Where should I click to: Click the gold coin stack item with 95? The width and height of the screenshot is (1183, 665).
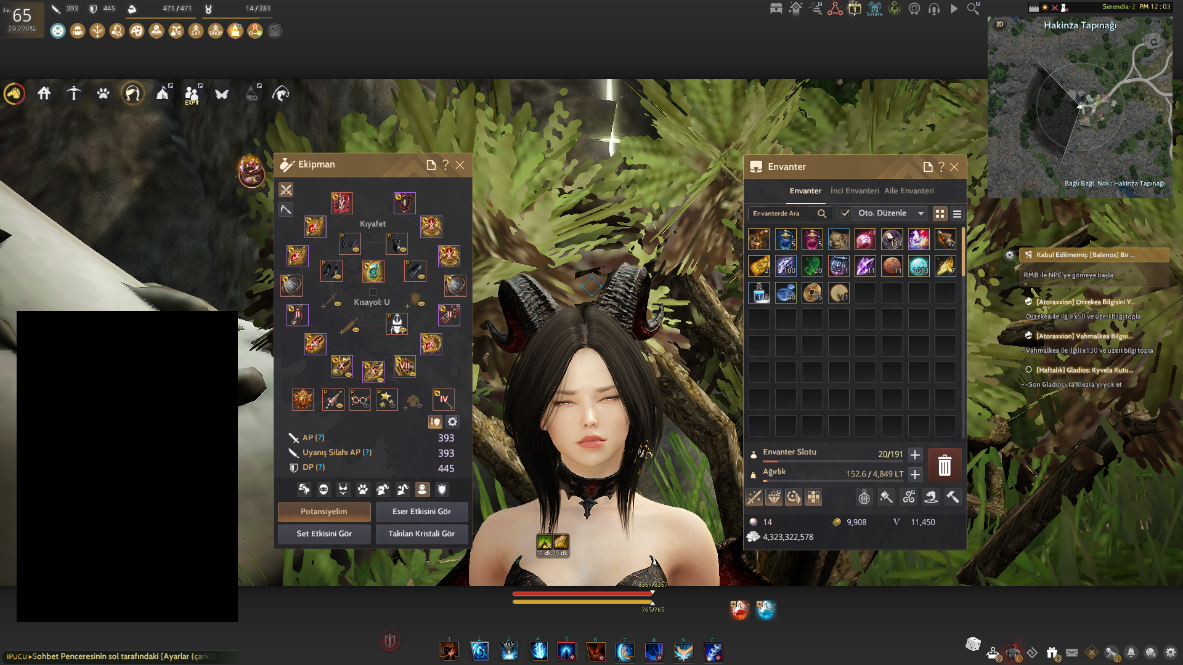click(x=812, y=292)
